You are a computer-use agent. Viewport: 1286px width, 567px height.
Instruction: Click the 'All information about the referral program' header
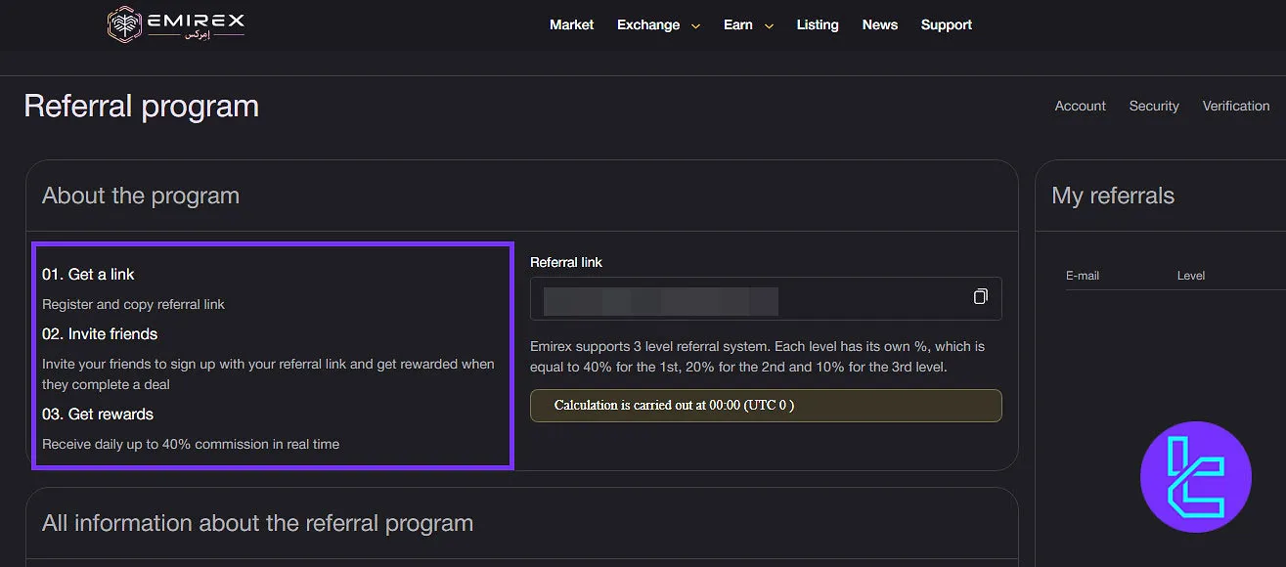coord(256,523)
